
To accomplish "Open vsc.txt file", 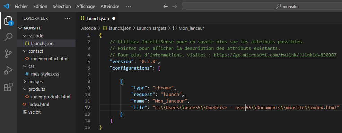I will tap(46, 112).
